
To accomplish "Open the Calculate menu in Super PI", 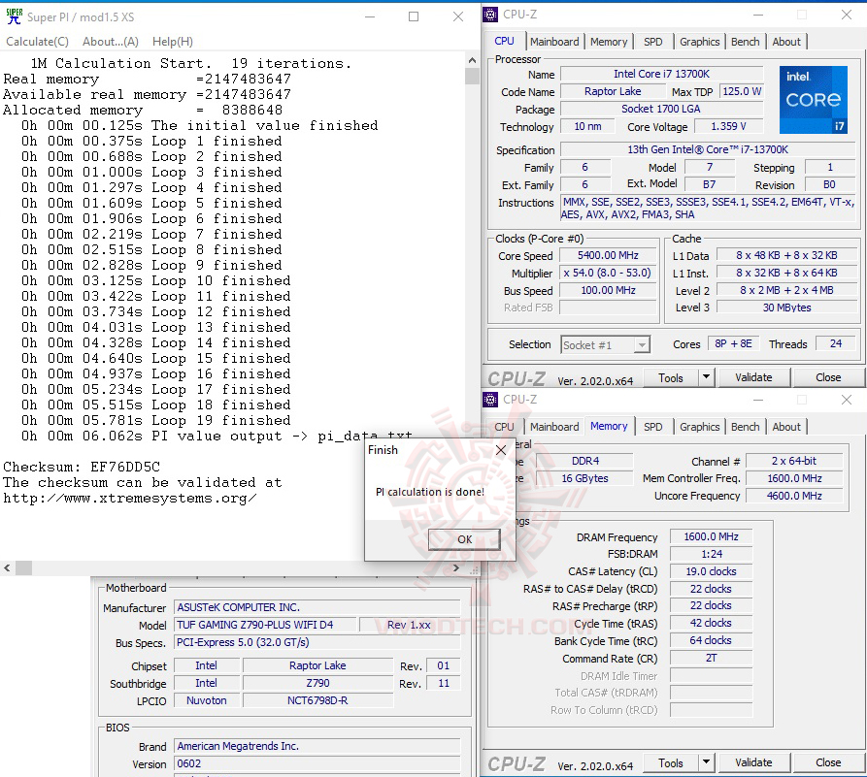I will [37, 42].
